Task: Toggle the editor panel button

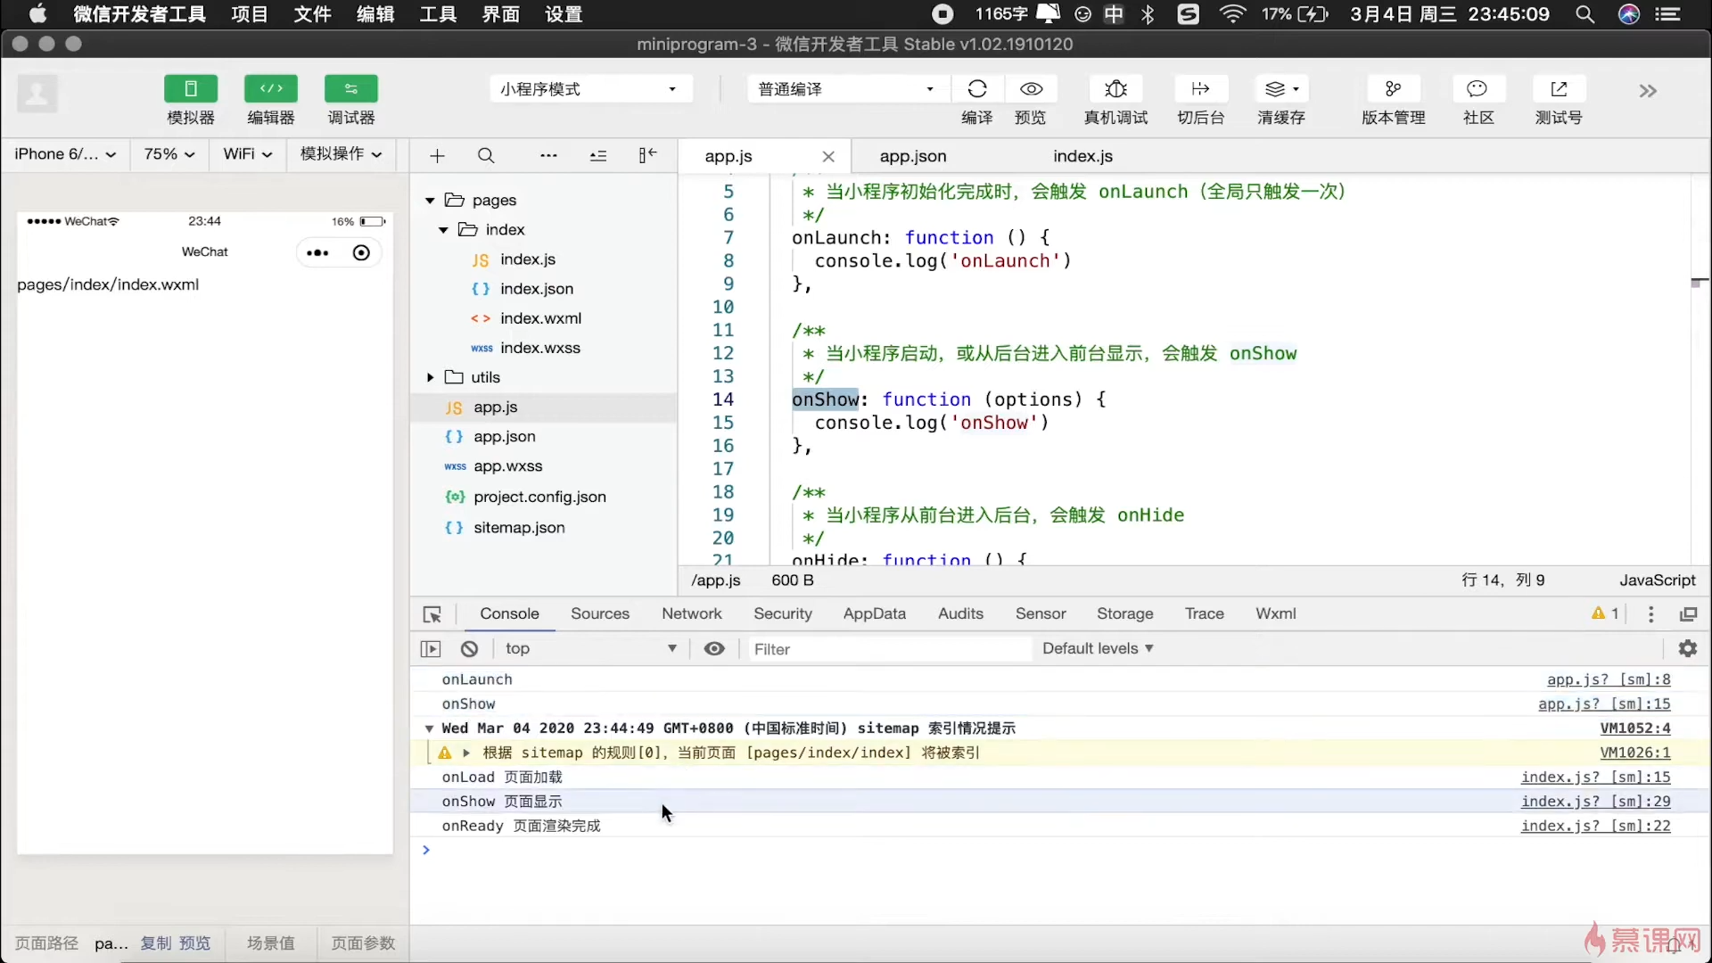Action: coord(271,88)
